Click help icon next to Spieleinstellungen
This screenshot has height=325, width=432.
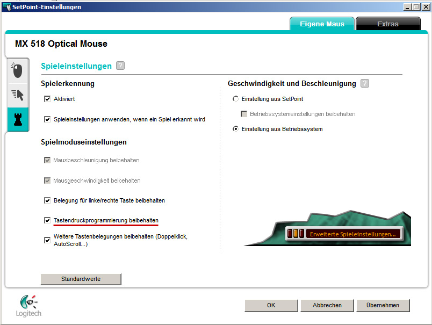120,66
